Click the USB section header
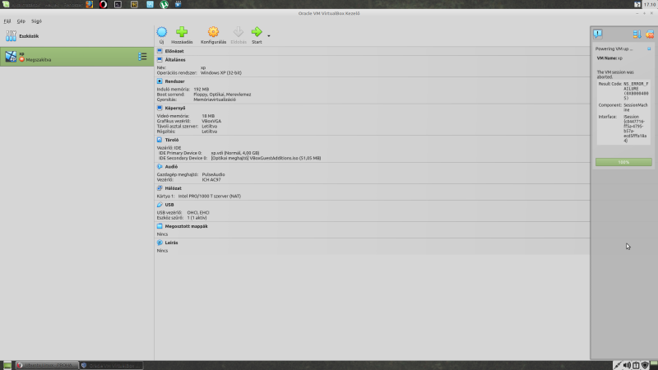The image size is (658, 370). point(169,205)
